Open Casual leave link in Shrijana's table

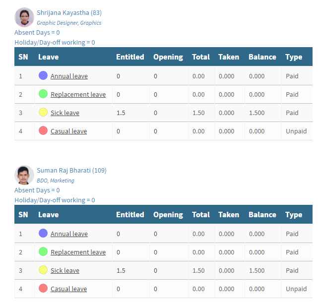coord(69,131)
